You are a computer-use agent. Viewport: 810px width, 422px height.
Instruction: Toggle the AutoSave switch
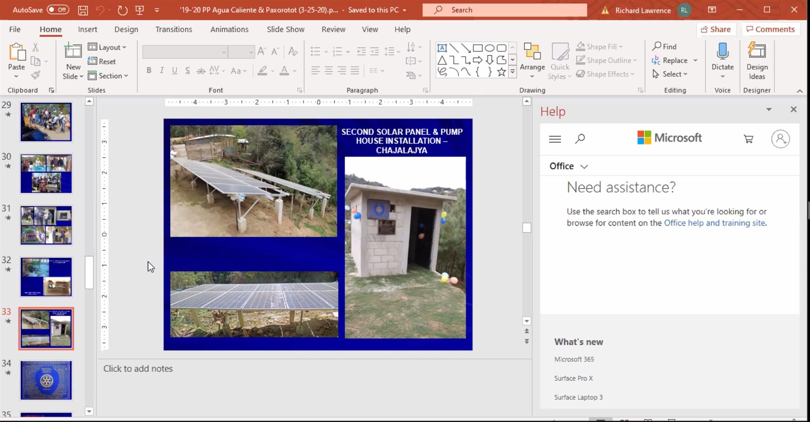pos(58,10)
